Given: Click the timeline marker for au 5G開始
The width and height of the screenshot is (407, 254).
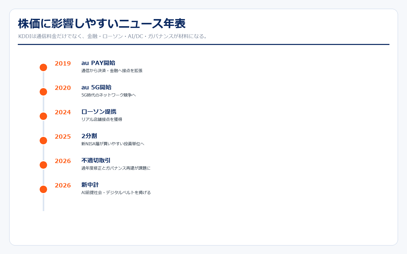Looking at the screenshot, I should click(43, 92).
